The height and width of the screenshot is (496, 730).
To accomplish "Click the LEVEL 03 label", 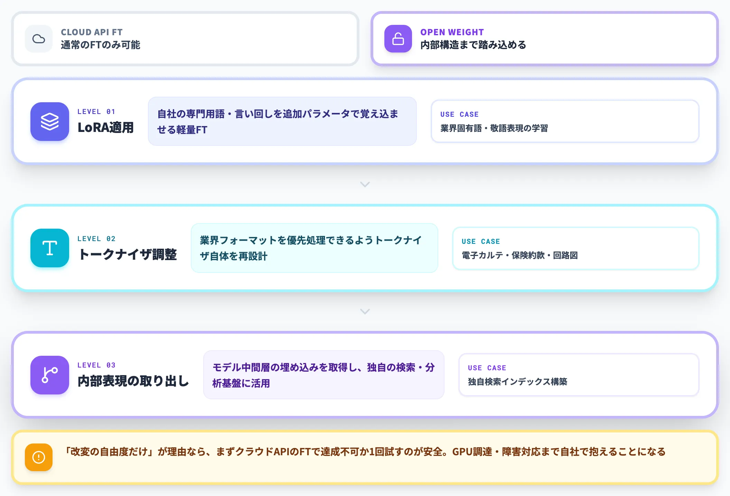I will coord(96,365).
